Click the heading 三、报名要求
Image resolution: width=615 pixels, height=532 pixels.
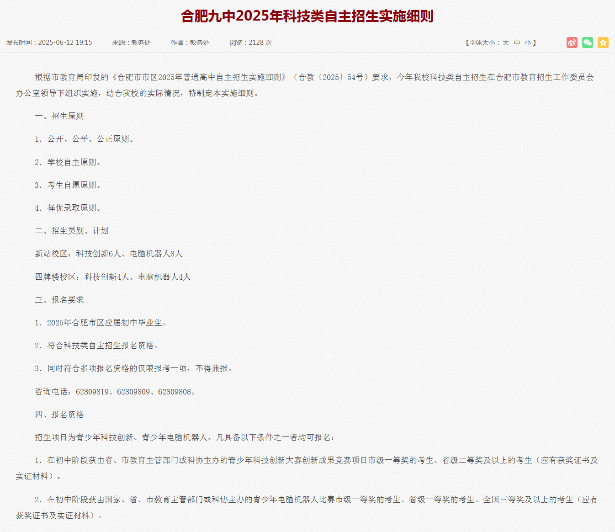click(x=59, y=300)
